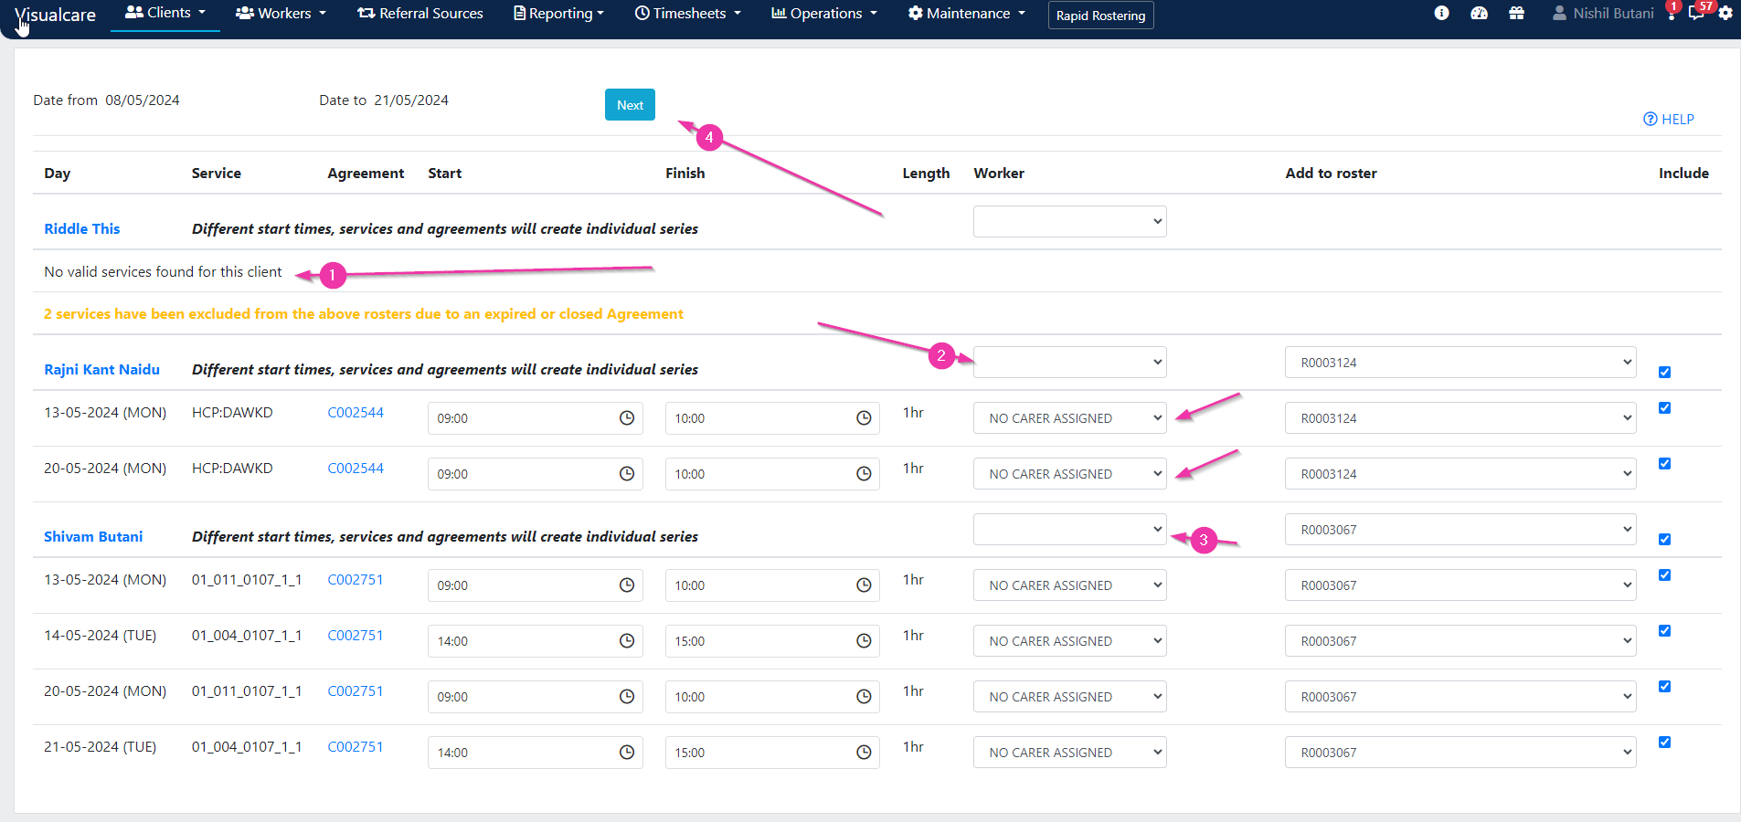Click the Add to roster column header
The height and width of the screenshot is (822, 1741).
(1331, 173)
